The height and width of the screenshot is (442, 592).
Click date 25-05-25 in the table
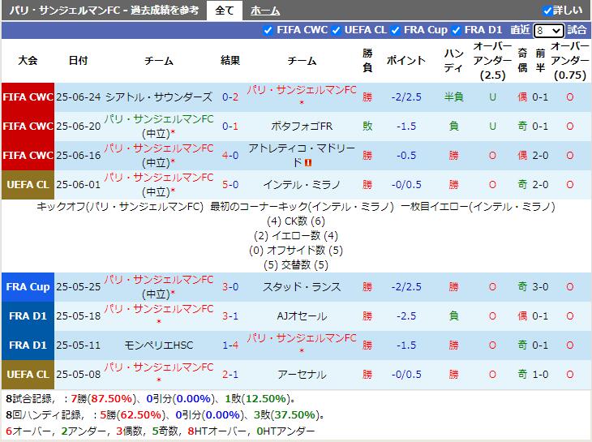(x=79, y=287)
